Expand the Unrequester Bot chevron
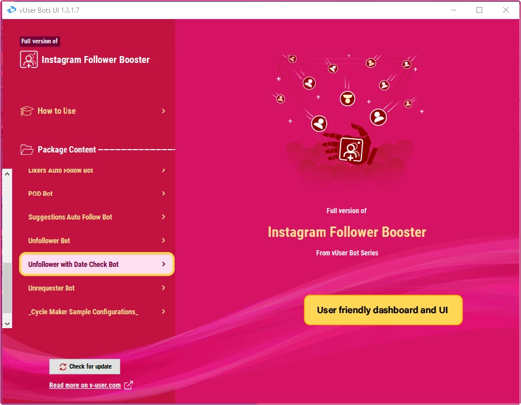Viewport: 521px width, 405px height. (x=164, y=288)
